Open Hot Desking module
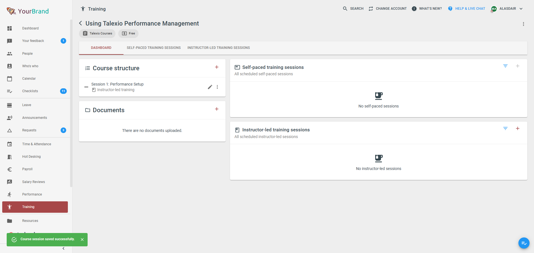This screenshot has height=253, width=534. click(x=35, y=157)
